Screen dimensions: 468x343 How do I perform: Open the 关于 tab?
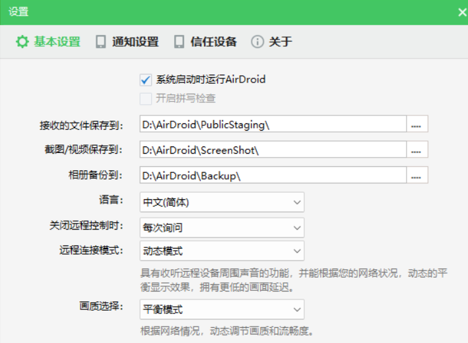click(x=271, y=42)
